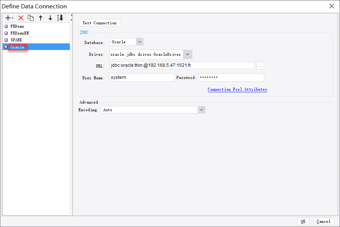Move the connection up with the up arrow
Viewport: 340px width, 227px height.
40,17
